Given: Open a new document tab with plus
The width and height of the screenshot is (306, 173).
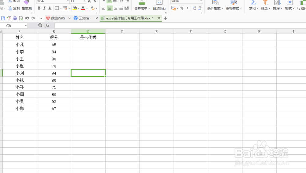Looking at the screenshot, I should [x=166, y=18].
